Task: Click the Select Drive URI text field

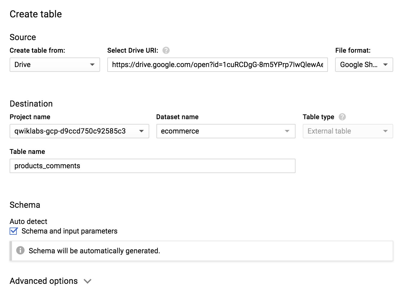Action: tap(217, 65)
